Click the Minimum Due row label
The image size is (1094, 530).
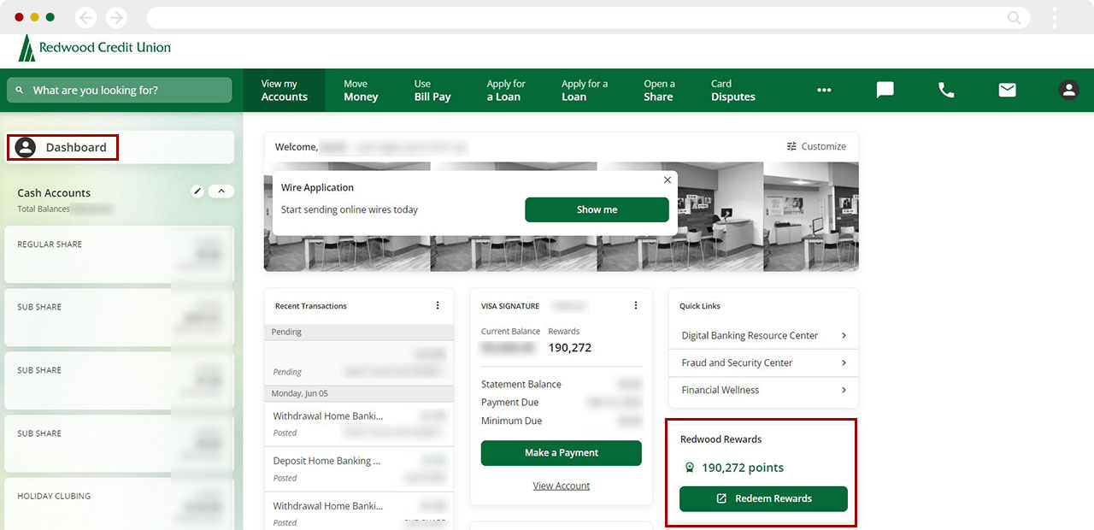512,421
